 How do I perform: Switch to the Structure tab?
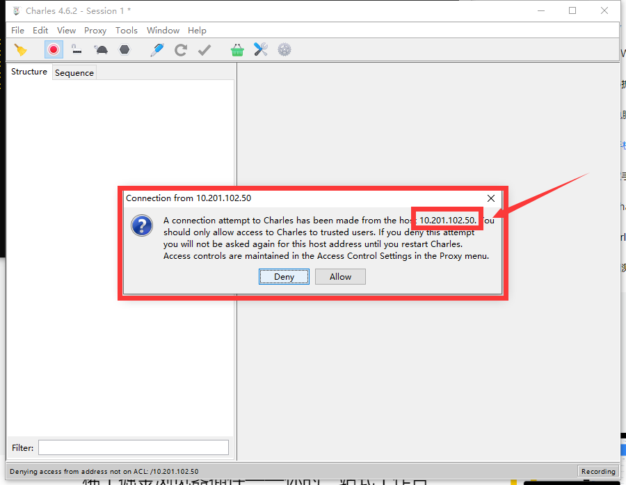point(29,72)
